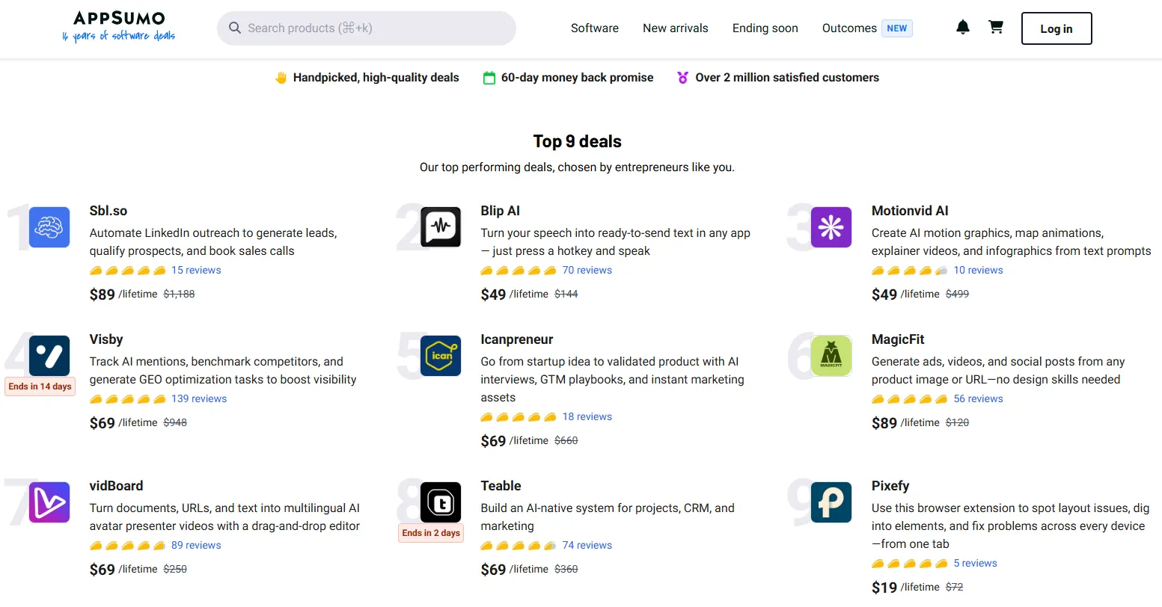Click the Log in button
Screen dimensions: 1162x607
[x=1056, y=28]
